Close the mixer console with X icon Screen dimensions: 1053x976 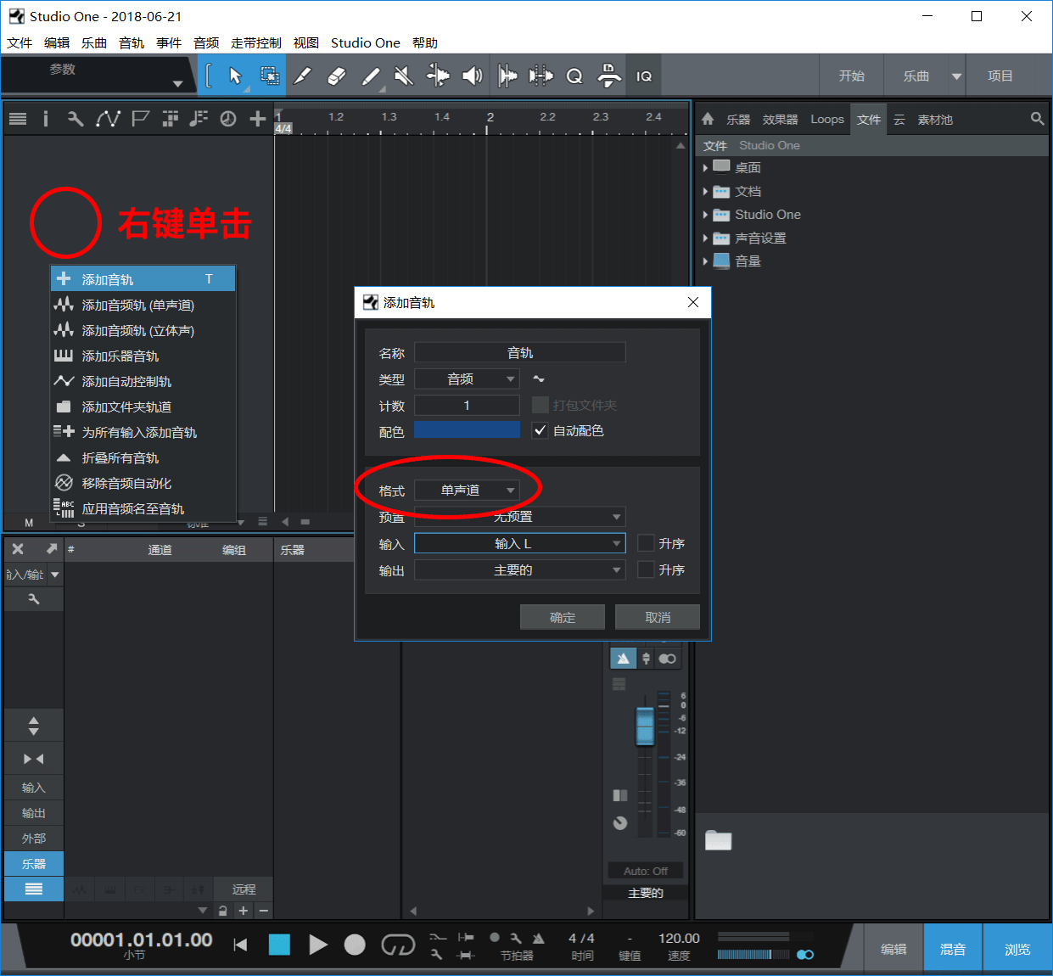coord(18,549)
